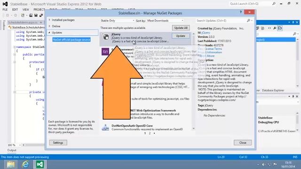The height and width of the screenshot is (169, 301).
Task: Click the Close button in NuGet dialog
Action: pyautogui.click(x=243, y=143)
